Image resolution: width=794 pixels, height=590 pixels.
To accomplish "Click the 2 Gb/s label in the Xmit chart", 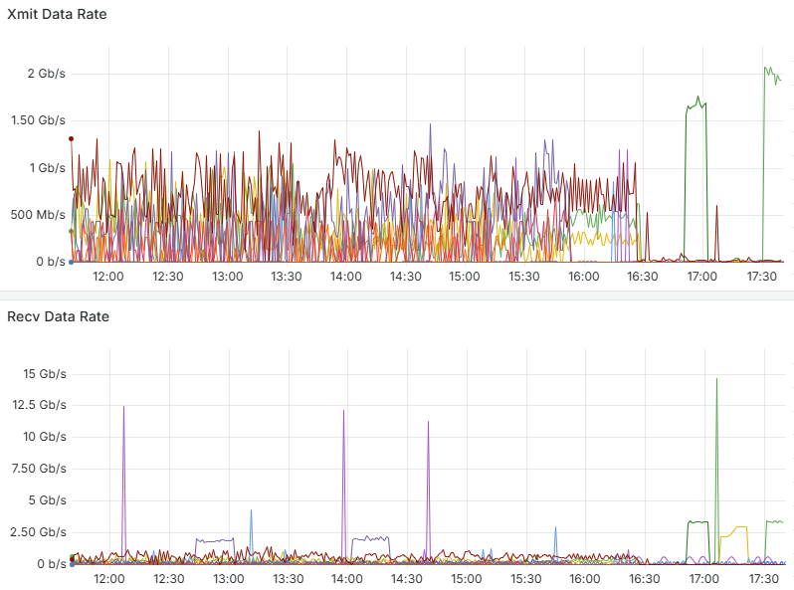I will [47, 74].
